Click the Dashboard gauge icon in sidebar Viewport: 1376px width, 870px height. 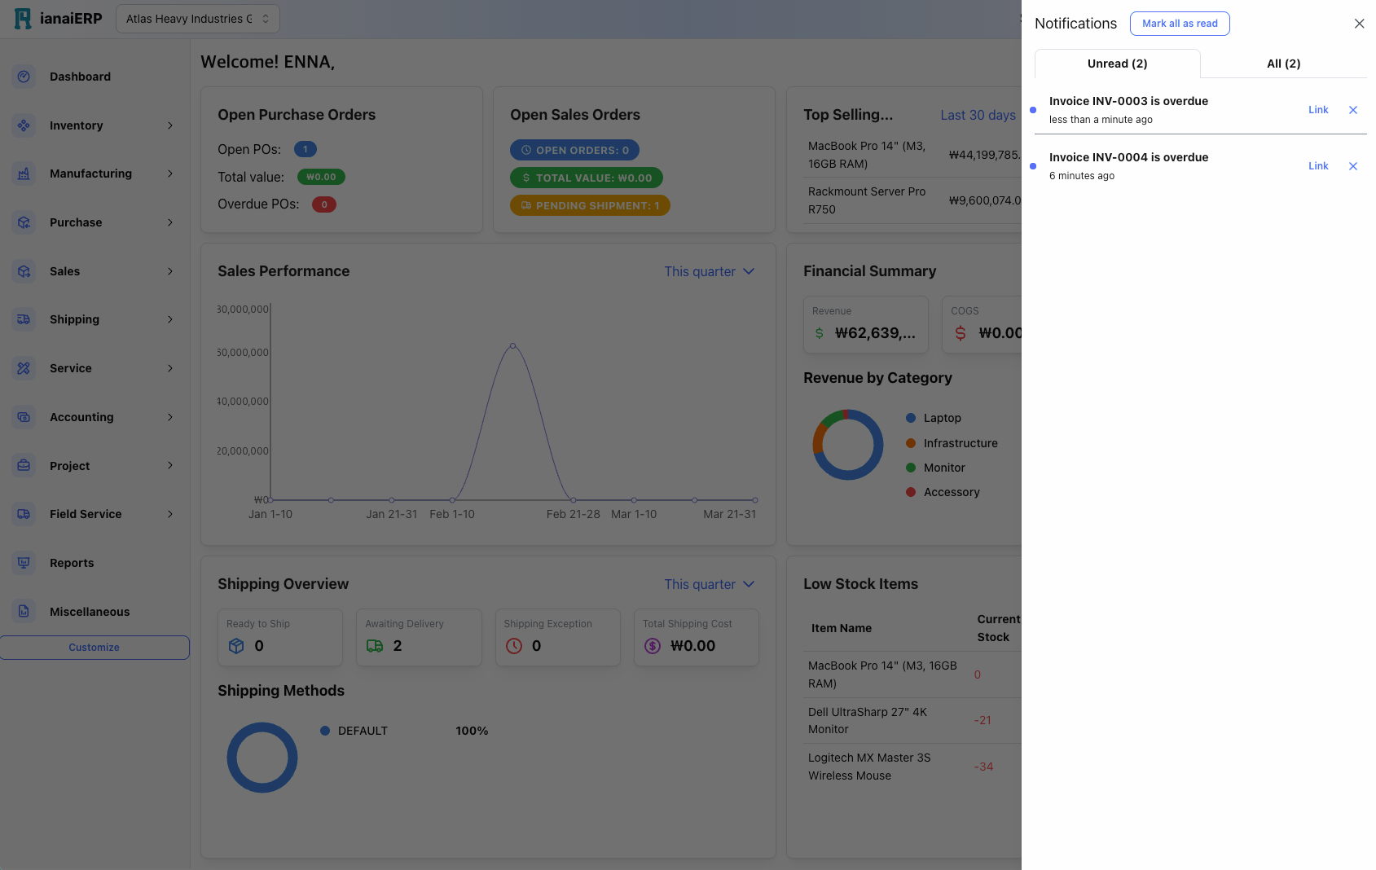pyautogui.click(x=24, y=77)
